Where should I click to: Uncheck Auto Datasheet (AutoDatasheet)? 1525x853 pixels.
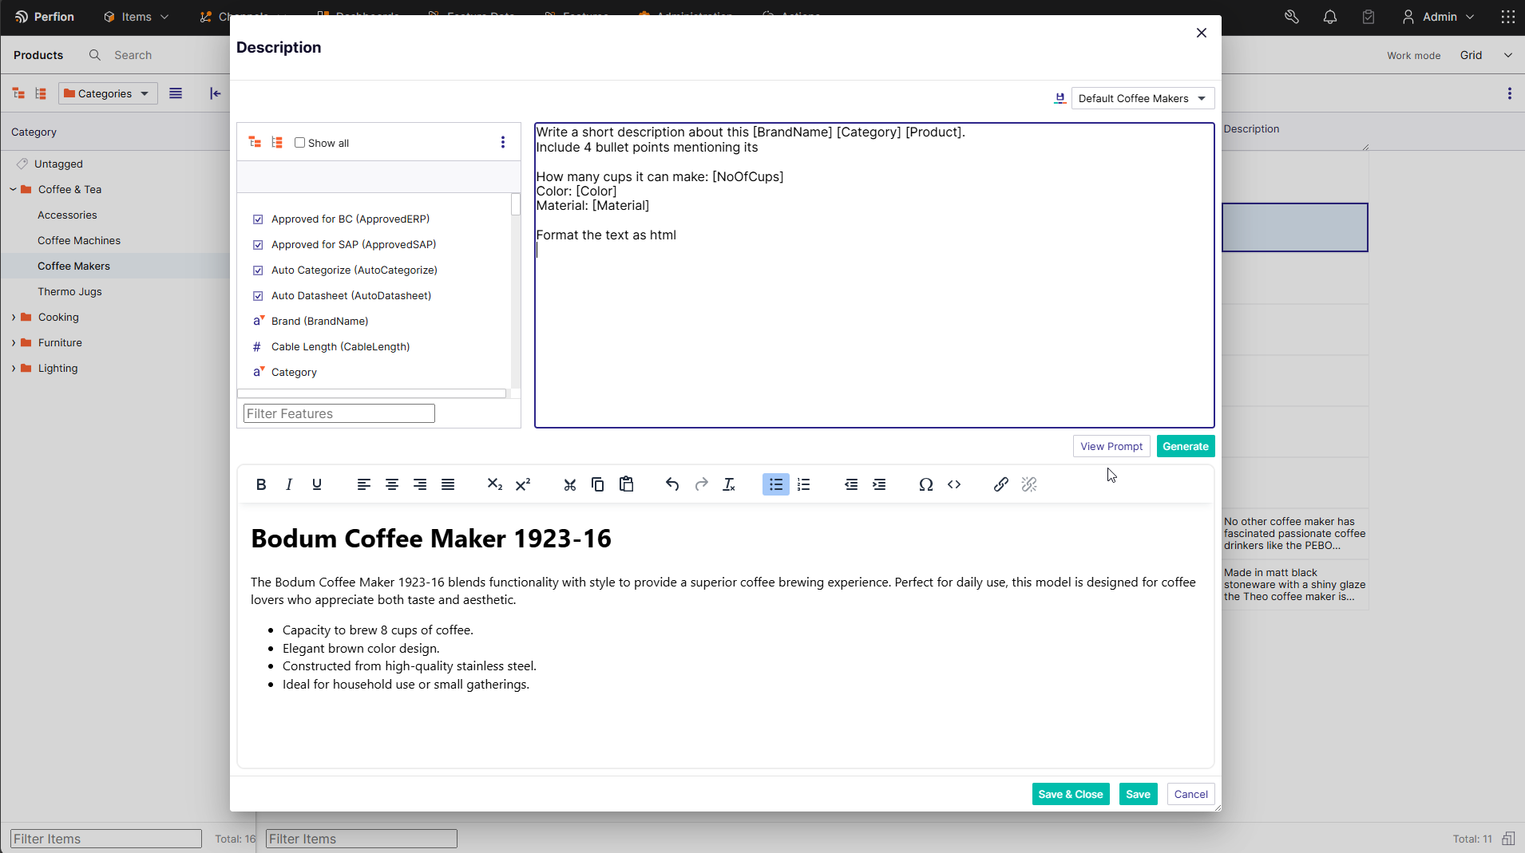click(258, 296)
